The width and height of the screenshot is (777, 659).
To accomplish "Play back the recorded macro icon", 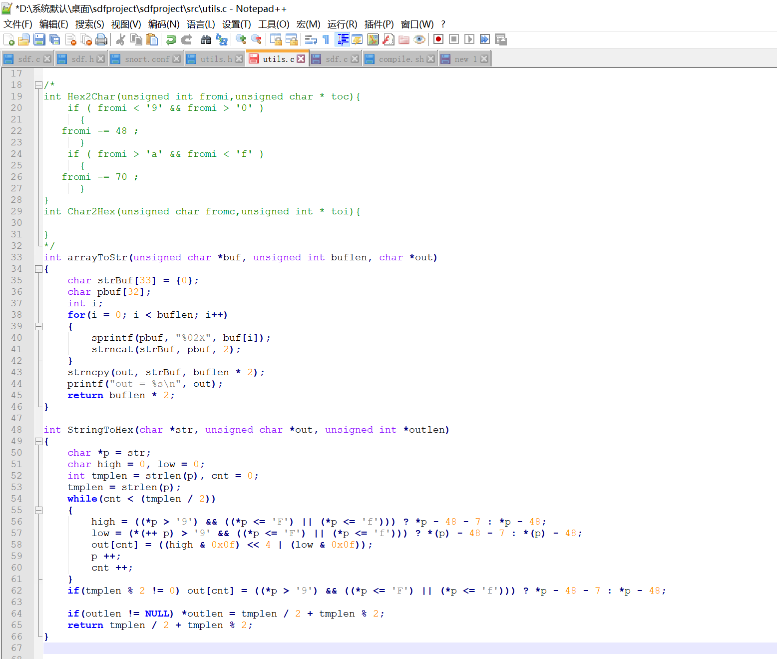I will [x=469, y=39].
